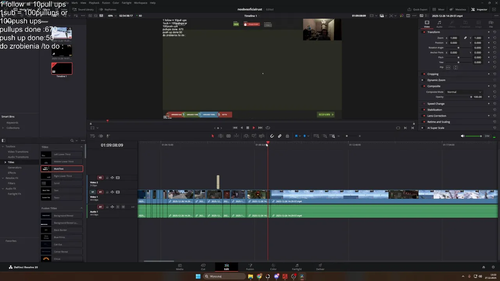
Task: Click the Play button in viewer transport
Action: pos(254,128)
